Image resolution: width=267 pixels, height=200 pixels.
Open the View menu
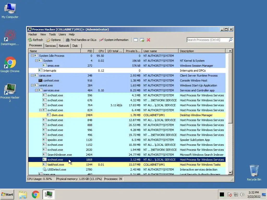[x=43, y=34]
